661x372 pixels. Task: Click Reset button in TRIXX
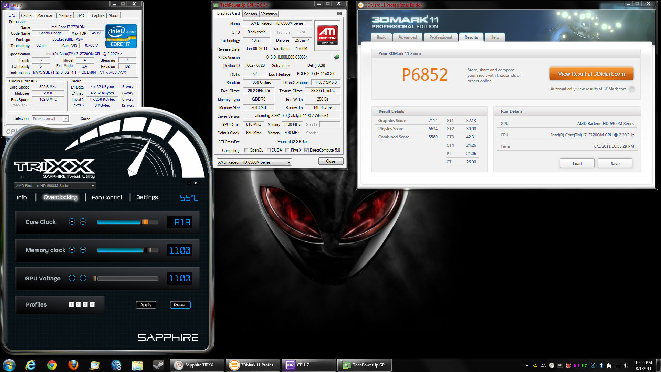pyautogui.click(x=180, y=305)
